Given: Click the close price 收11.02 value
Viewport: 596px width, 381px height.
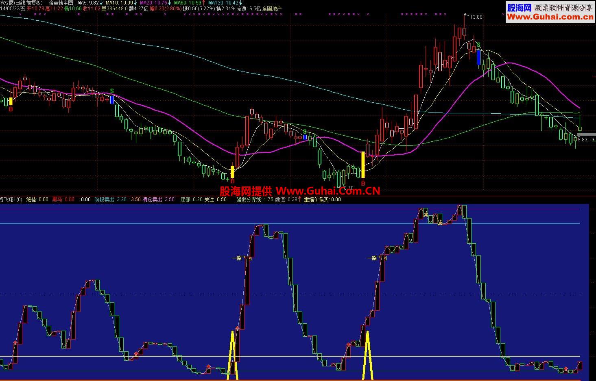Looking at the screenshot, I should pos(92,9).
